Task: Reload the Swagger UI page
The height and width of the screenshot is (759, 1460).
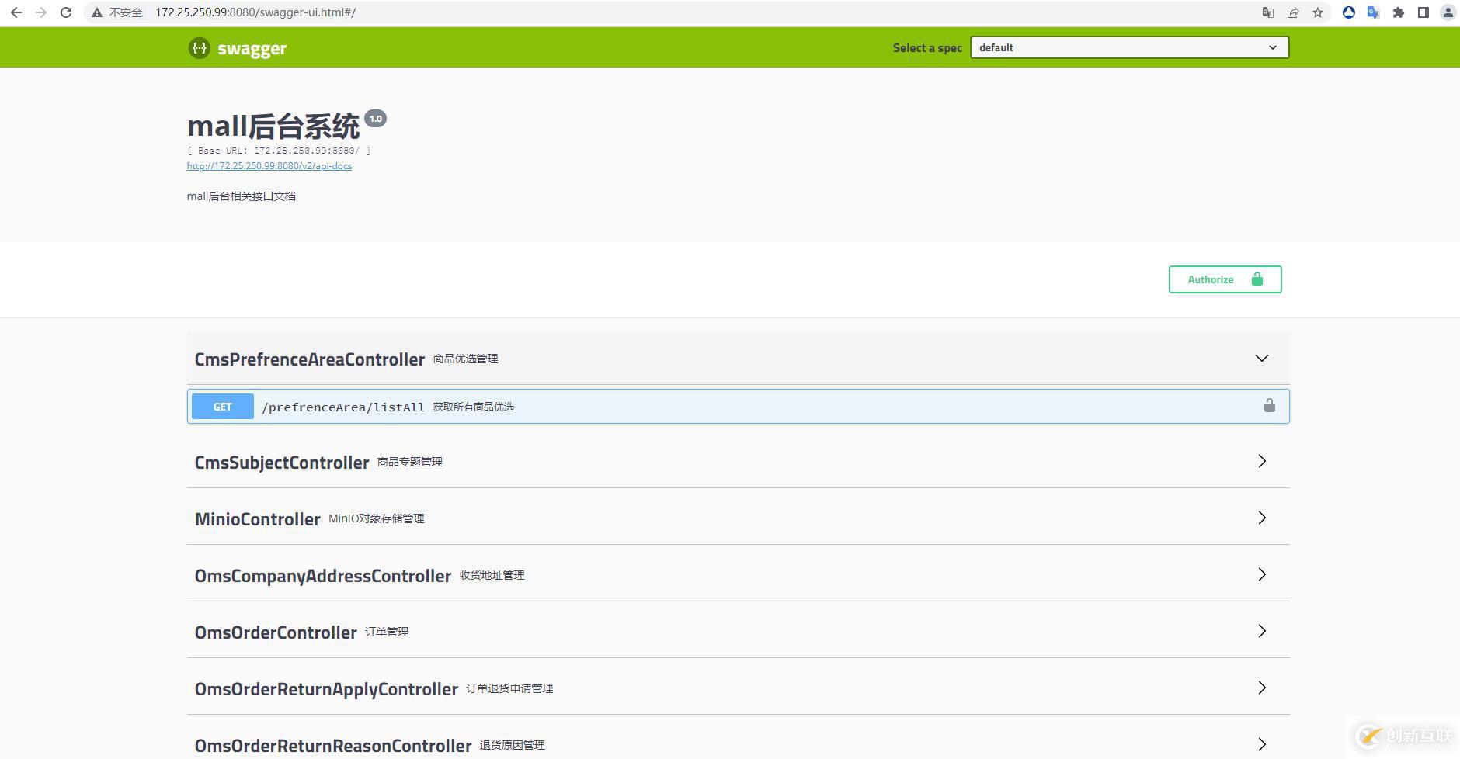Action: point(66,12)
